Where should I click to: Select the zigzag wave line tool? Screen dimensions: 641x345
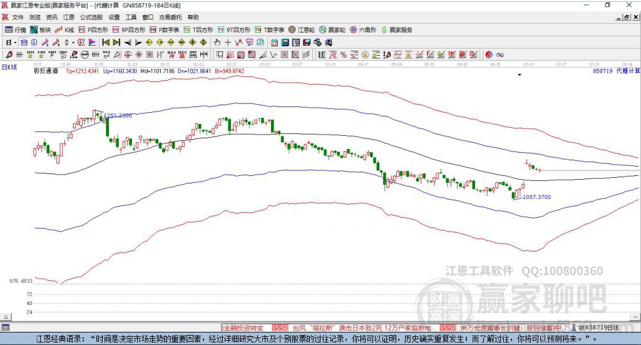273,54
